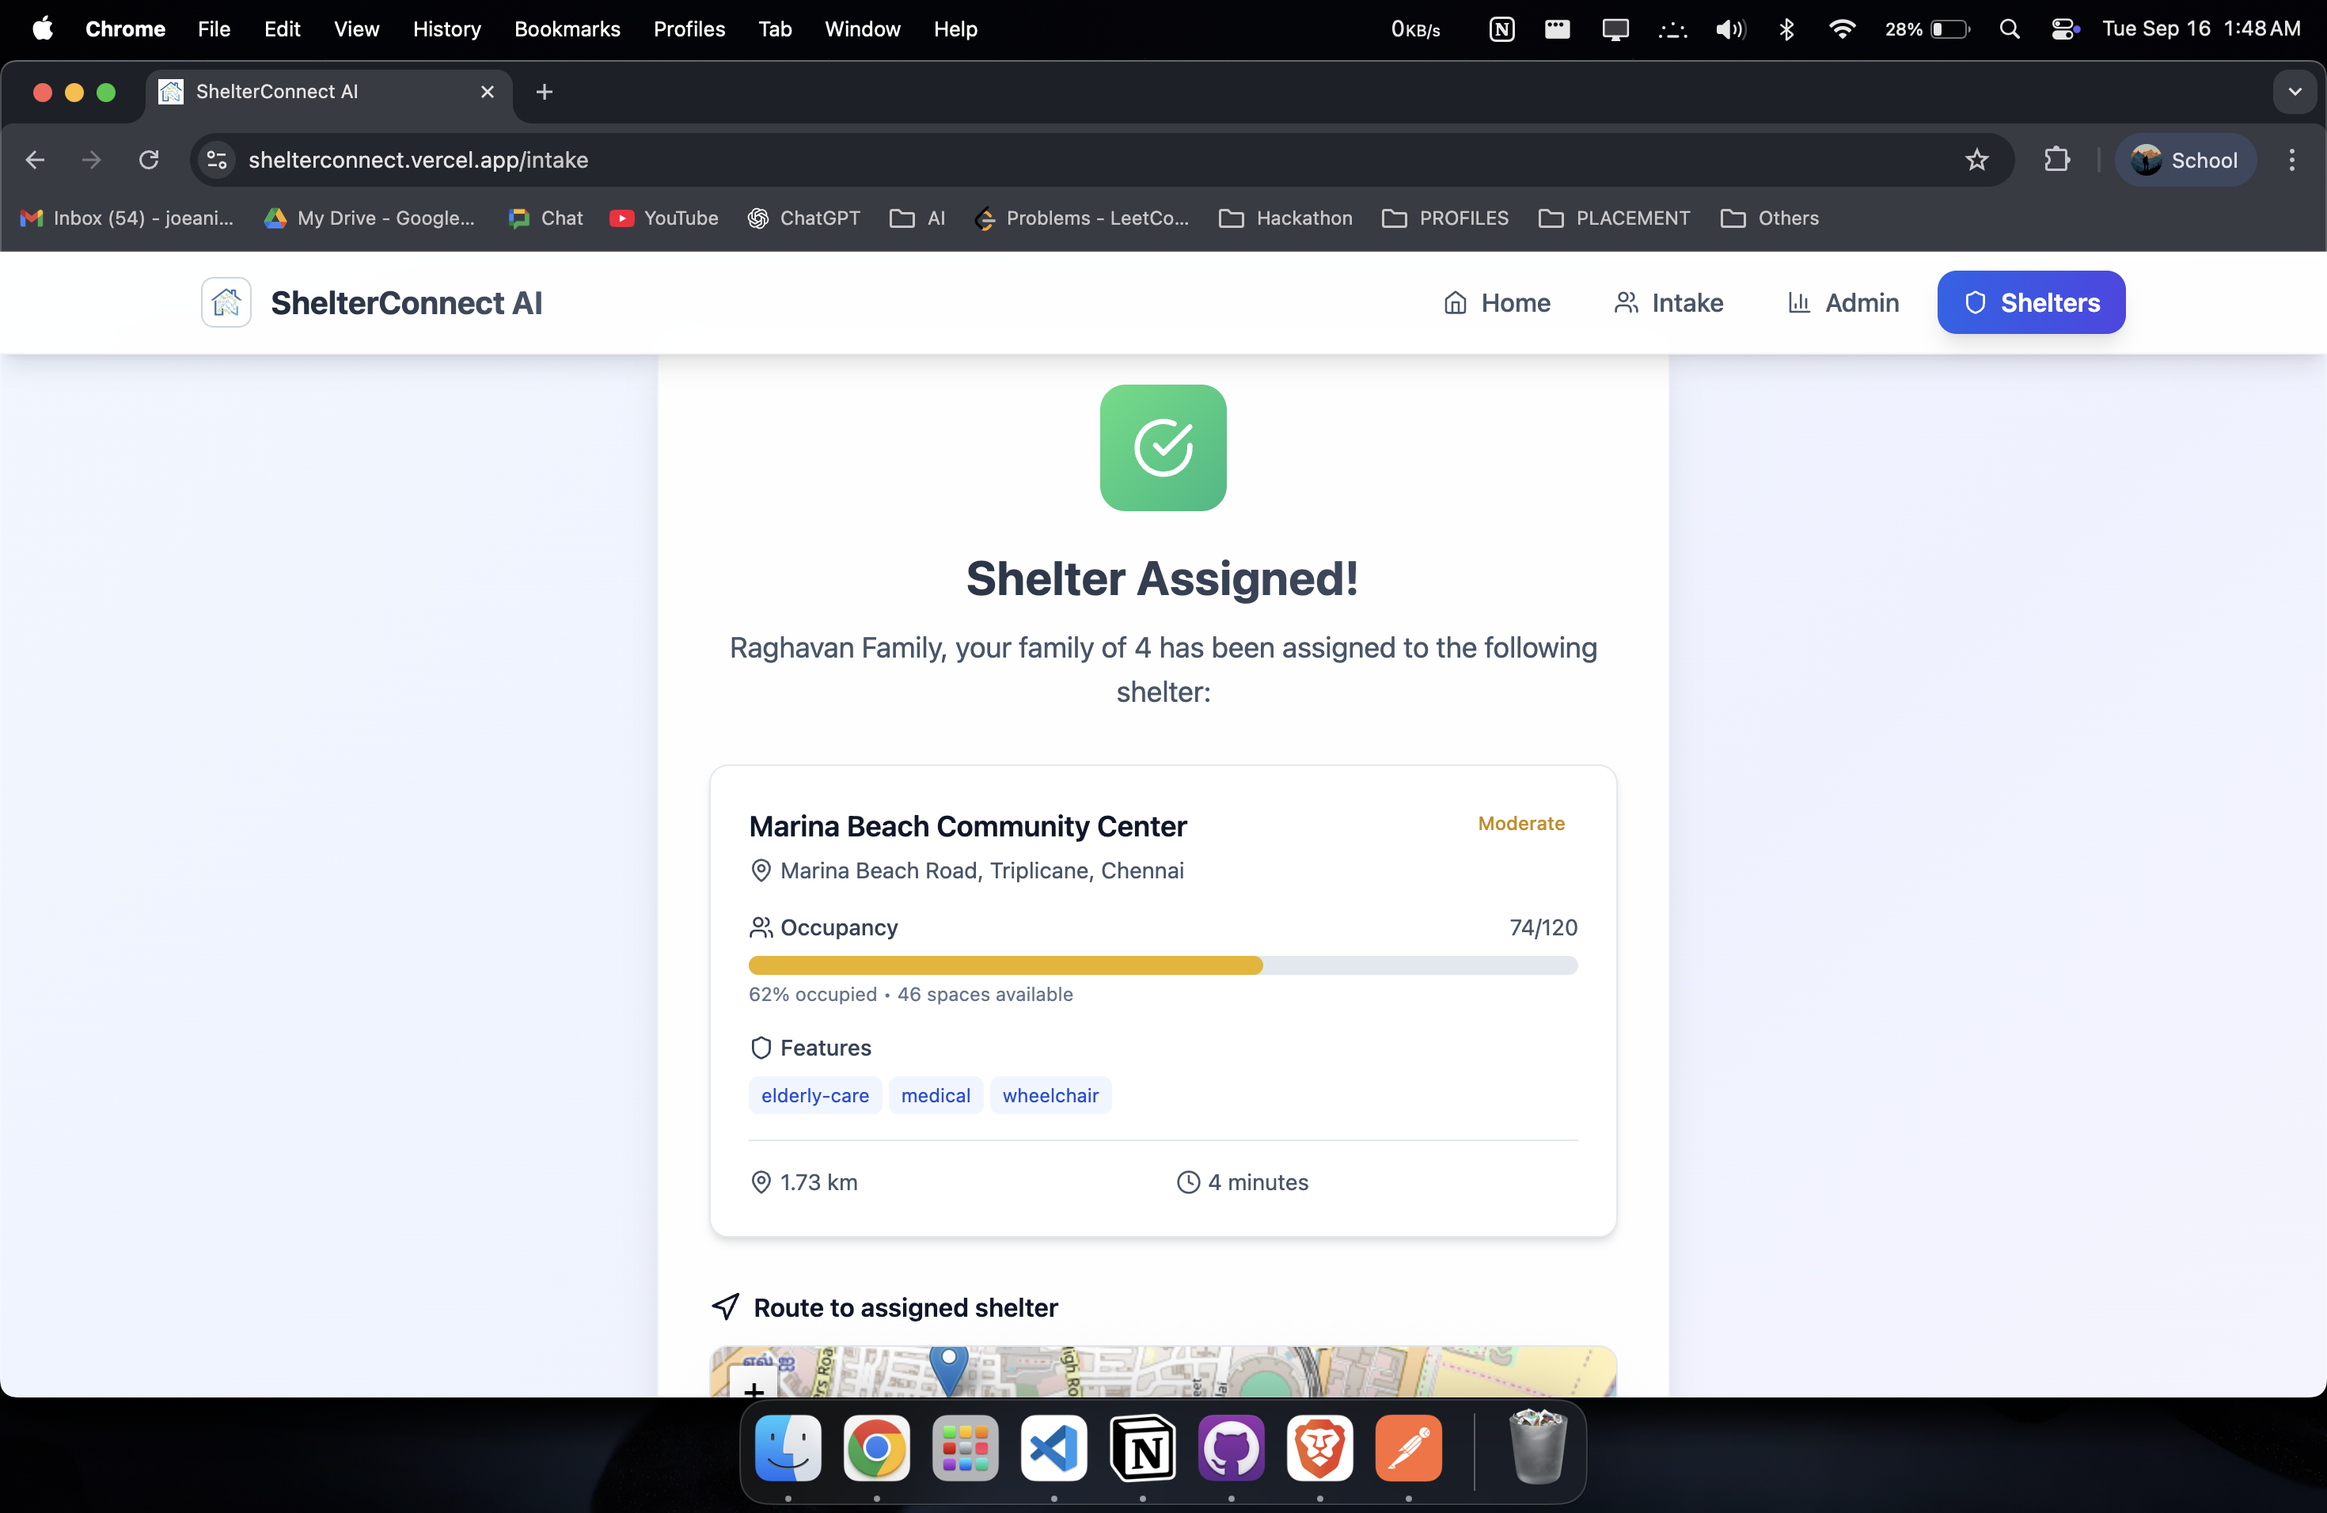Click the Shelters button in navbar
Viewport: 2327px width, 1513px height.
coord(2031,303)
